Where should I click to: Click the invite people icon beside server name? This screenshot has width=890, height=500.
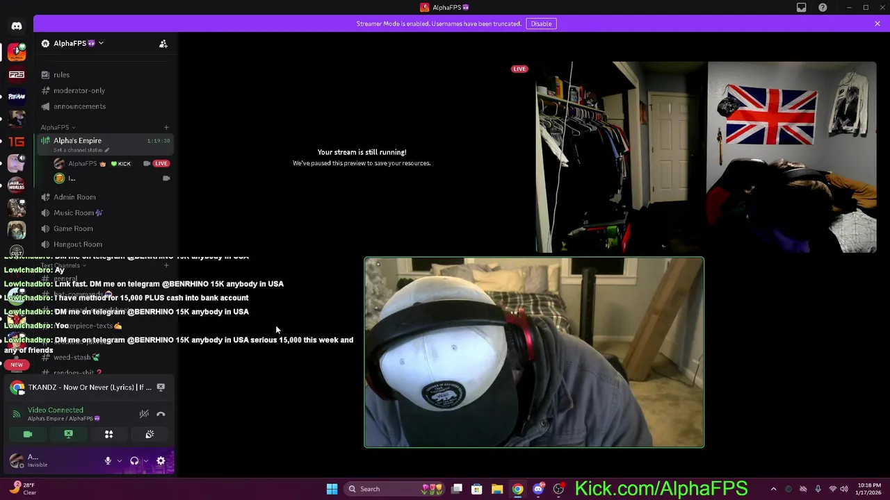(163, 44)
